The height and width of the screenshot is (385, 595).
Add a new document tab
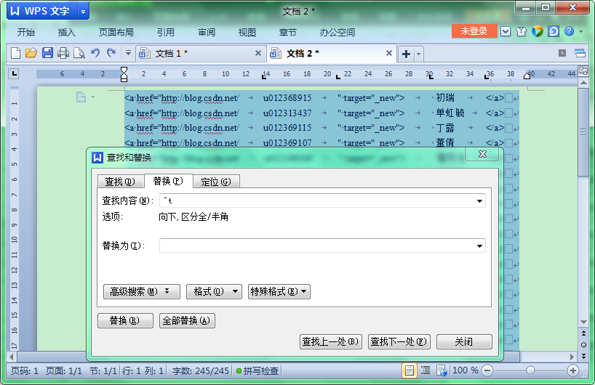(406, 54)
